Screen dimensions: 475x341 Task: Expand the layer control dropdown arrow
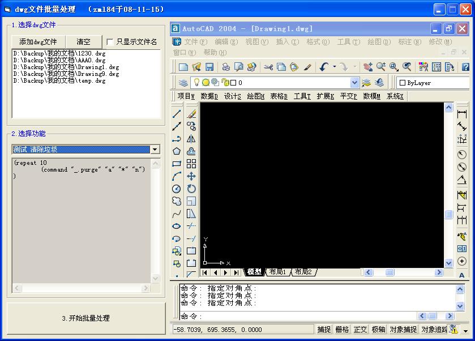tap(354, 83)
